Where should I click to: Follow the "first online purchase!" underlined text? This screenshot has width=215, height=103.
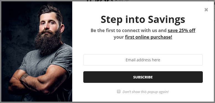[x=149, y=37]
